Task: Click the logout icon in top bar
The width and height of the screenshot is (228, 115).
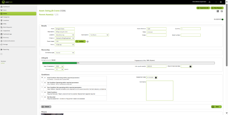Action: pyautogui.click(x=221, y=2)
